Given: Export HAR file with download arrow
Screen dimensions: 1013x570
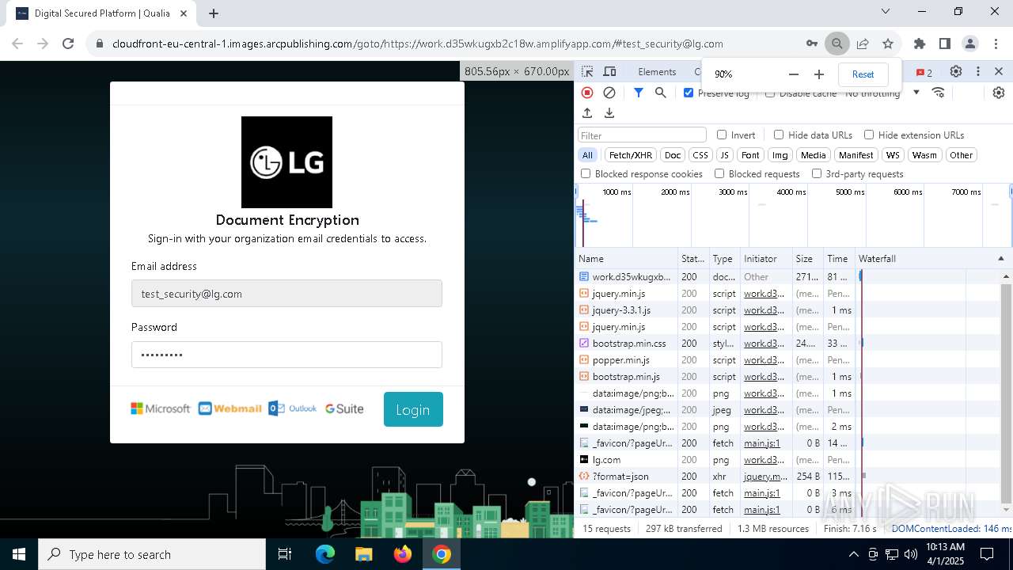Looking at the screenshot, I should click(x=609, y=113).
